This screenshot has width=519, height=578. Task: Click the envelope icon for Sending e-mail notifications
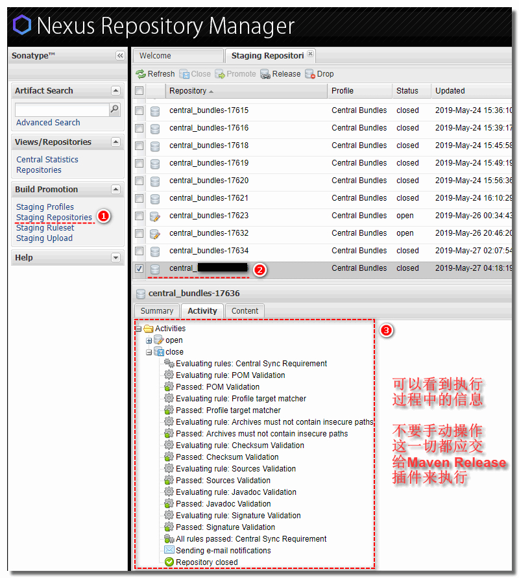169,550
